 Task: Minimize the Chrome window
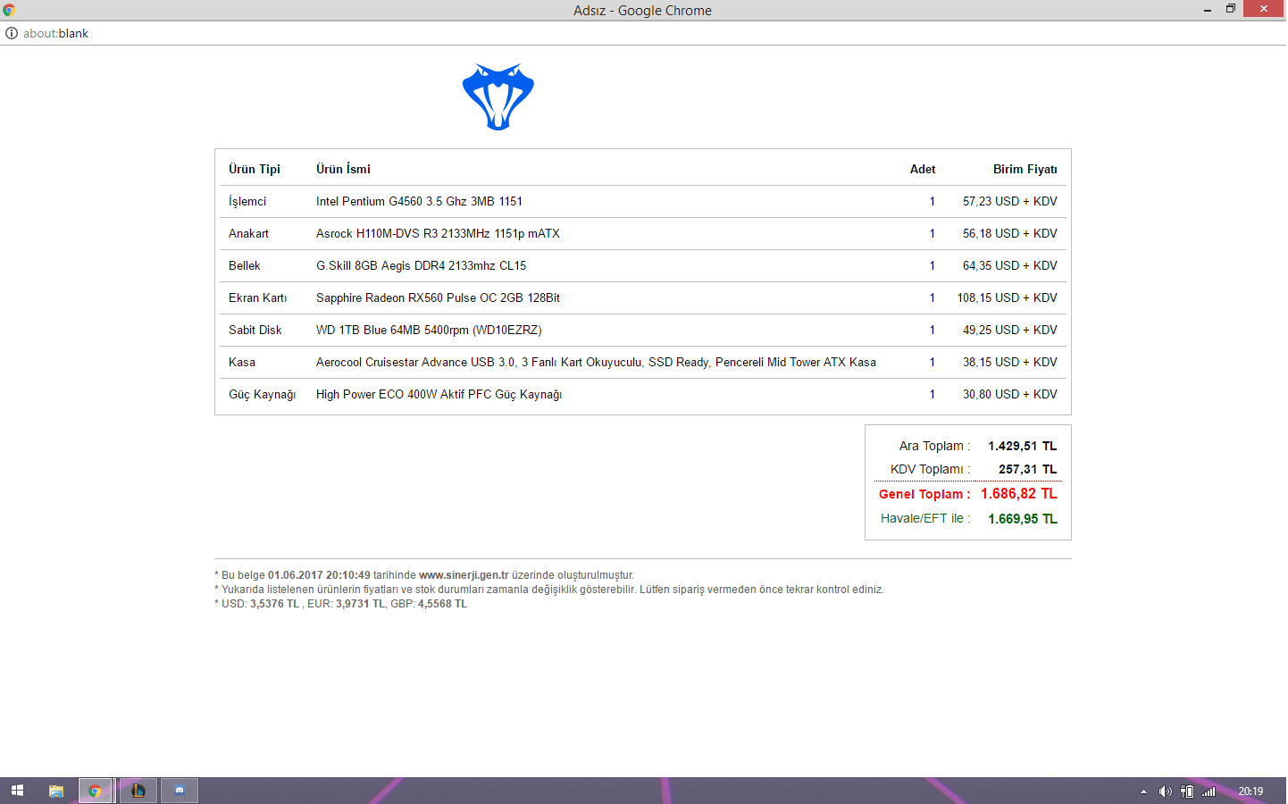tap(1208, 10)
